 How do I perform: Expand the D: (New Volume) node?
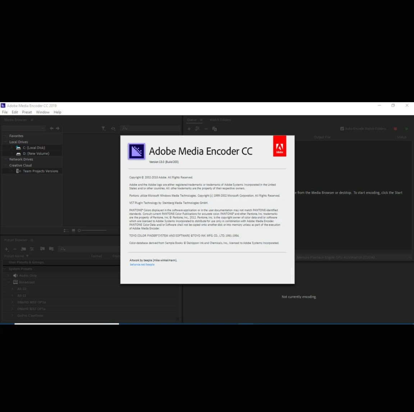[x=12, y=153]
